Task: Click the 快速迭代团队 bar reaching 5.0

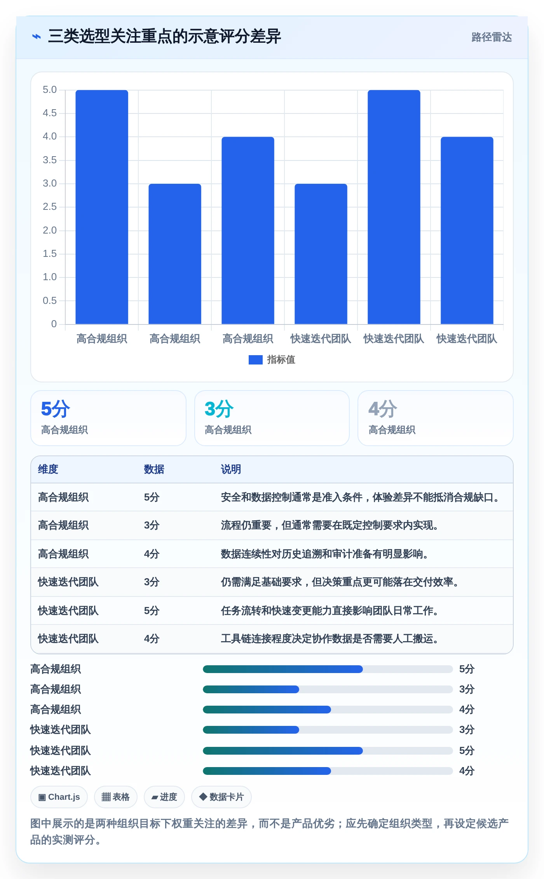Action: (x=394, y=207)
